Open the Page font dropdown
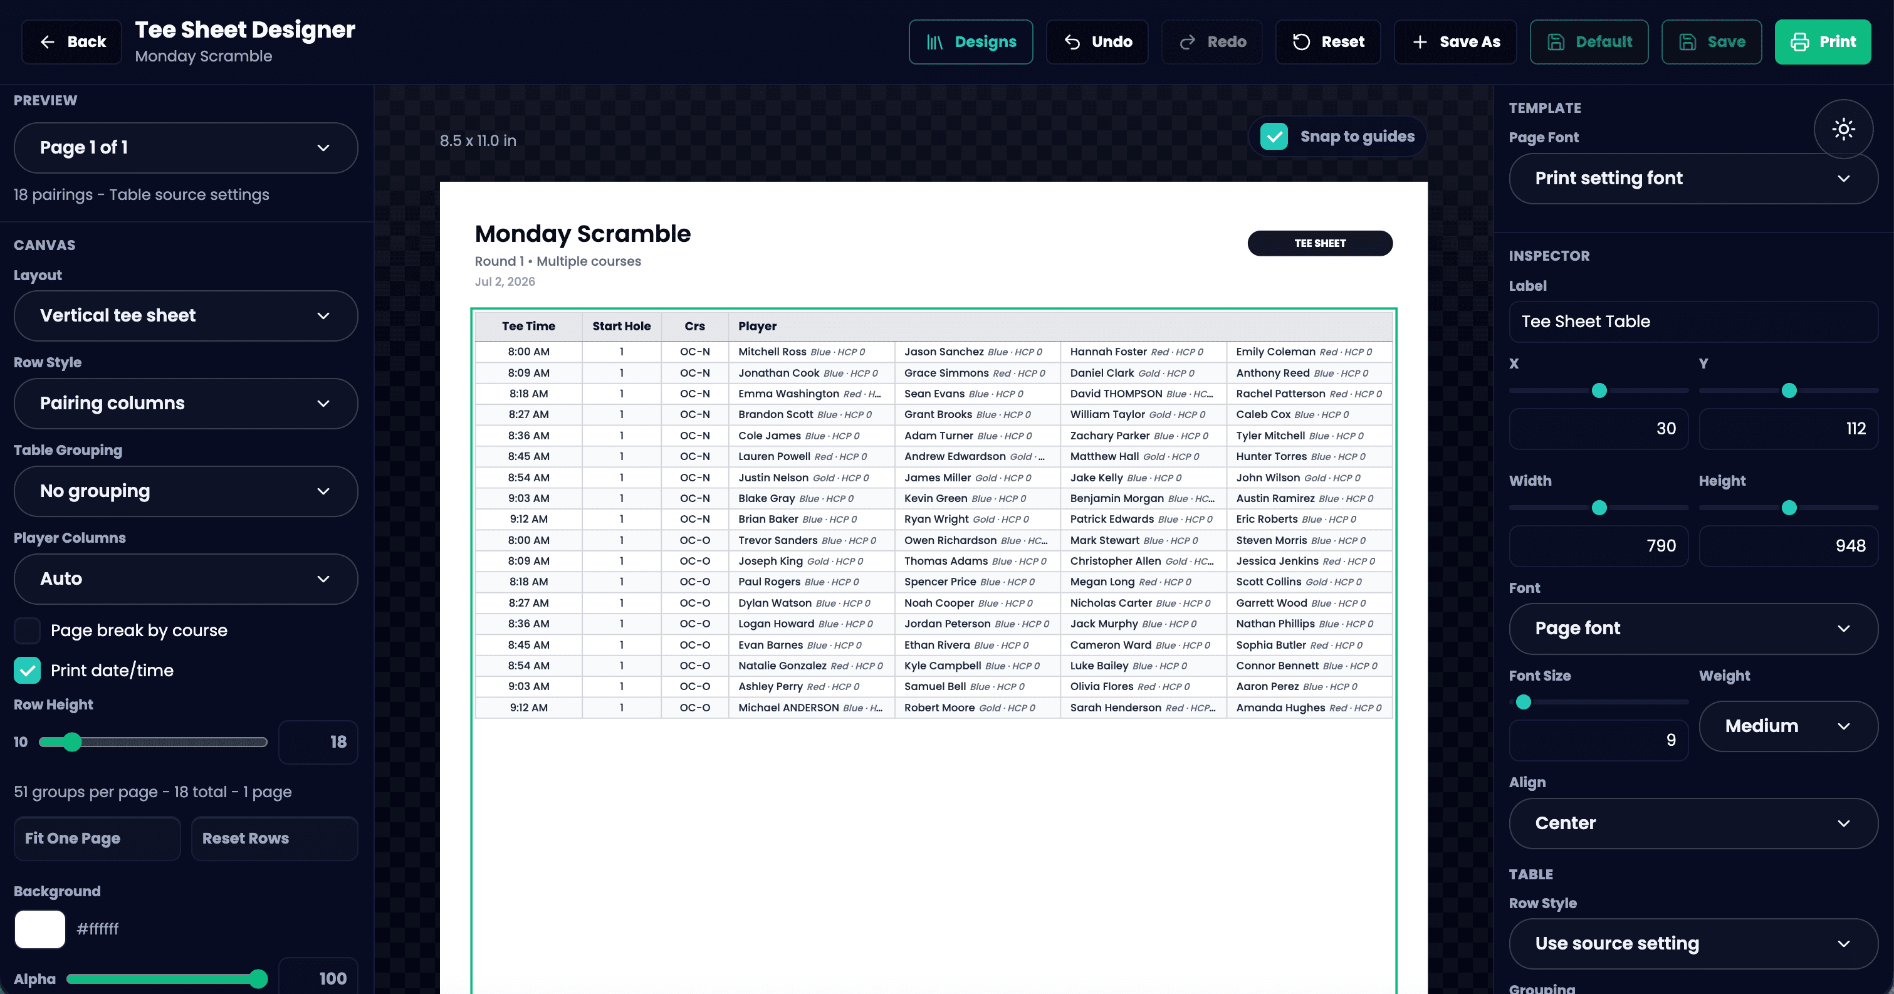This screenshot has height=994, width=1894. click(1693, 629)
